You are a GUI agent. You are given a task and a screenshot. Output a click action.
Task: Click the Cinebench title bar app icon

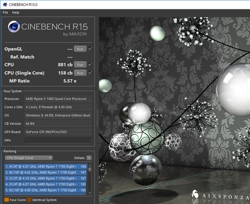(5, 5)
